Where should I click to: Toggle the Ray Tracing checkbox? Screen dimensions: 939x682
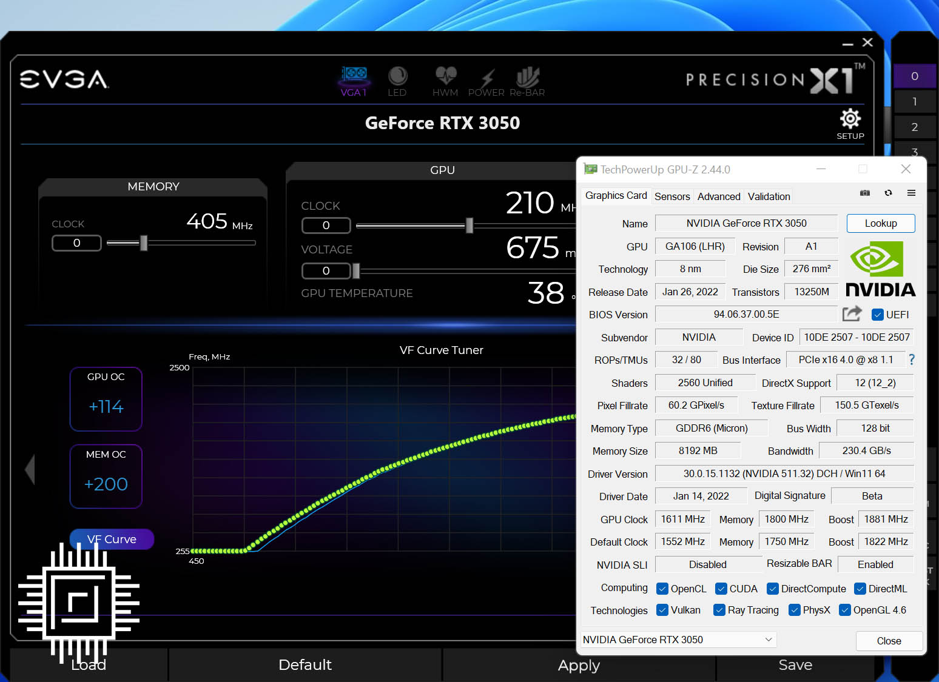coord(719,610)
